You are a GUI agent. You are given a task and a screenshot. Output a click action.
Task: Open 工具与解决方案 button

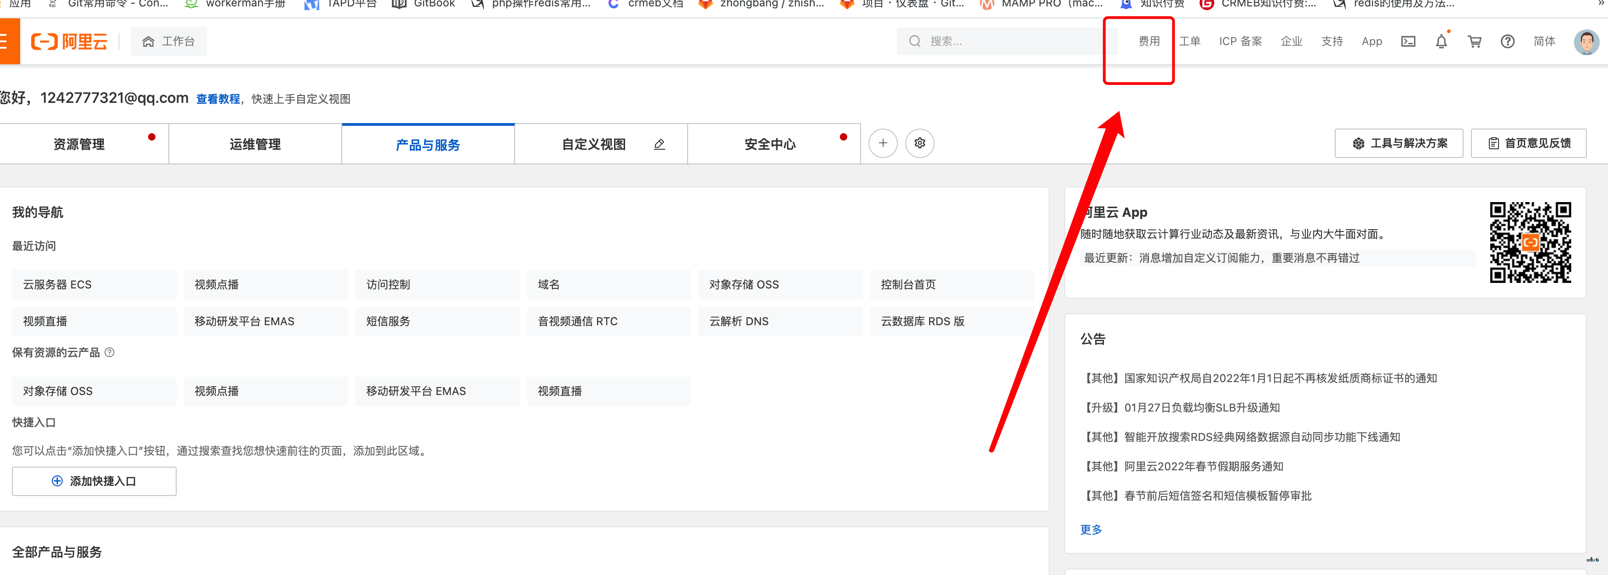click(1398, 143)
